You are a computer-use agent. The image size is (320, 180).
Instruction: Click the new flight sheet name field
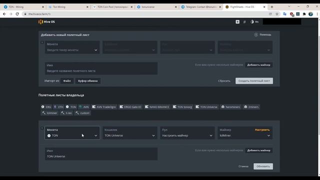coord(101,68)
